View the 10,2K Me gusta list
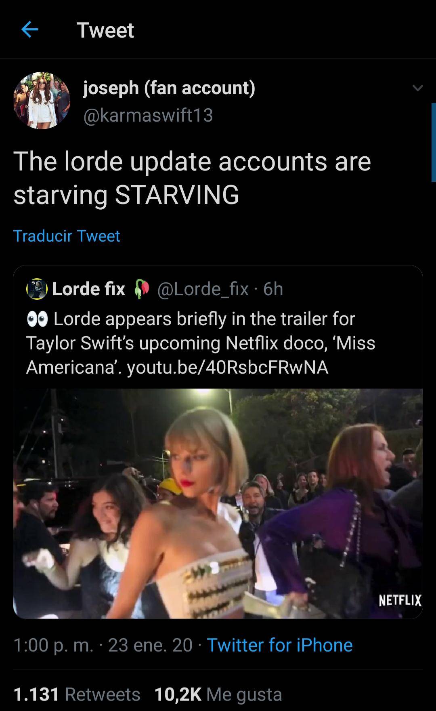Image resolution: width=436 pixels, height=711 pixels. pos(218,694)
